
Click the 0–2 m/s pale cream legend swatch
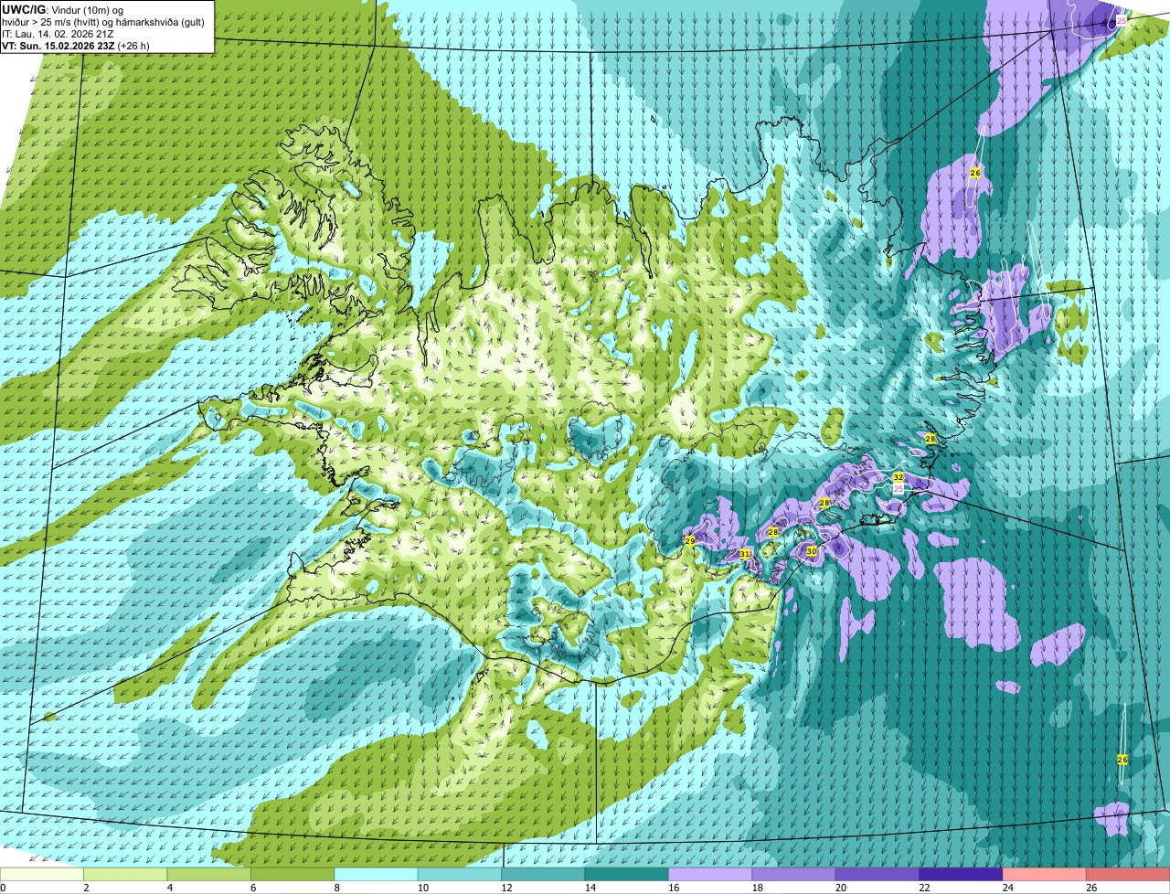point(42,875)
